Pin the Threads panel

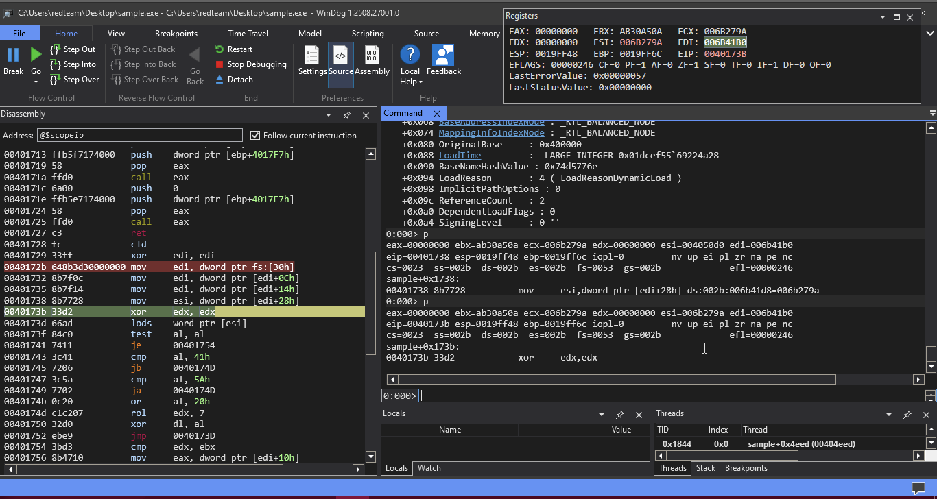click(x=907, y=414)
